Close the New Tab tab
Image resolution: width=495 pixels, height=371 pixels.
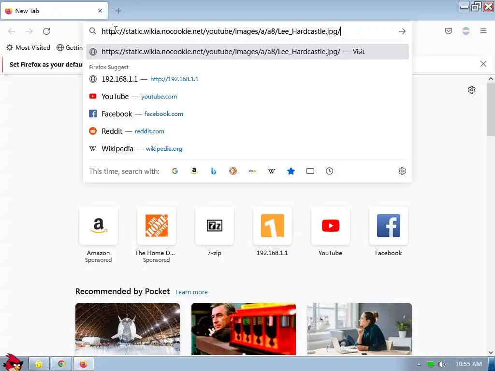(x=100, y=11)
